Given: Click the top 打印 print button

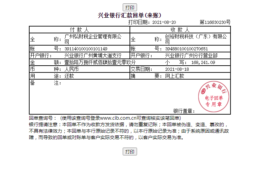Looking at the screenshot, I should coord(130,7).
